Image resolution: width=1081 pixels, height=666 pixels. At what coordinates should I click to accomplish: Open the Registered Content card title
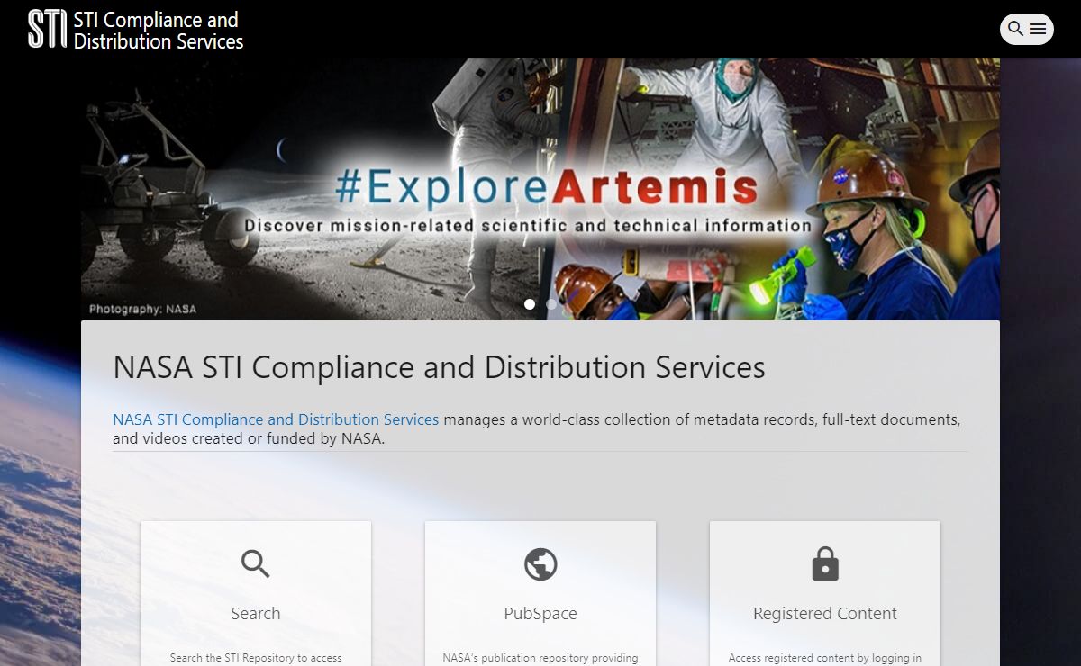[825, 614]
